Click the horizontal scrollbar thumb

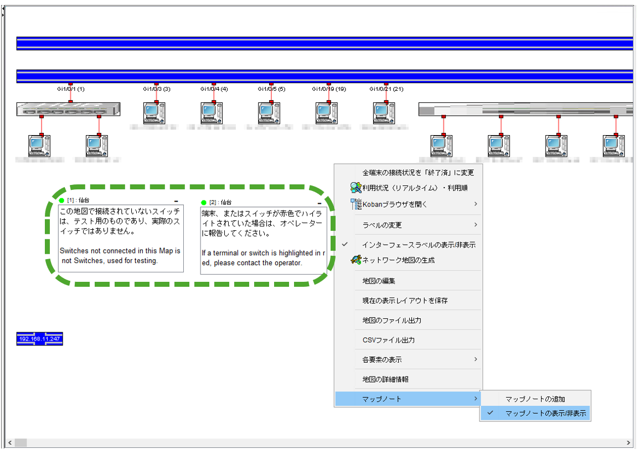point(21,442)
